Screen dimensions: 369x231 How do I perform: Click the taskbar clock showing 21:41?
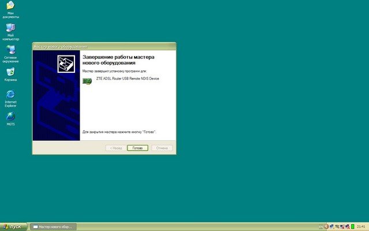click(361, 226)
